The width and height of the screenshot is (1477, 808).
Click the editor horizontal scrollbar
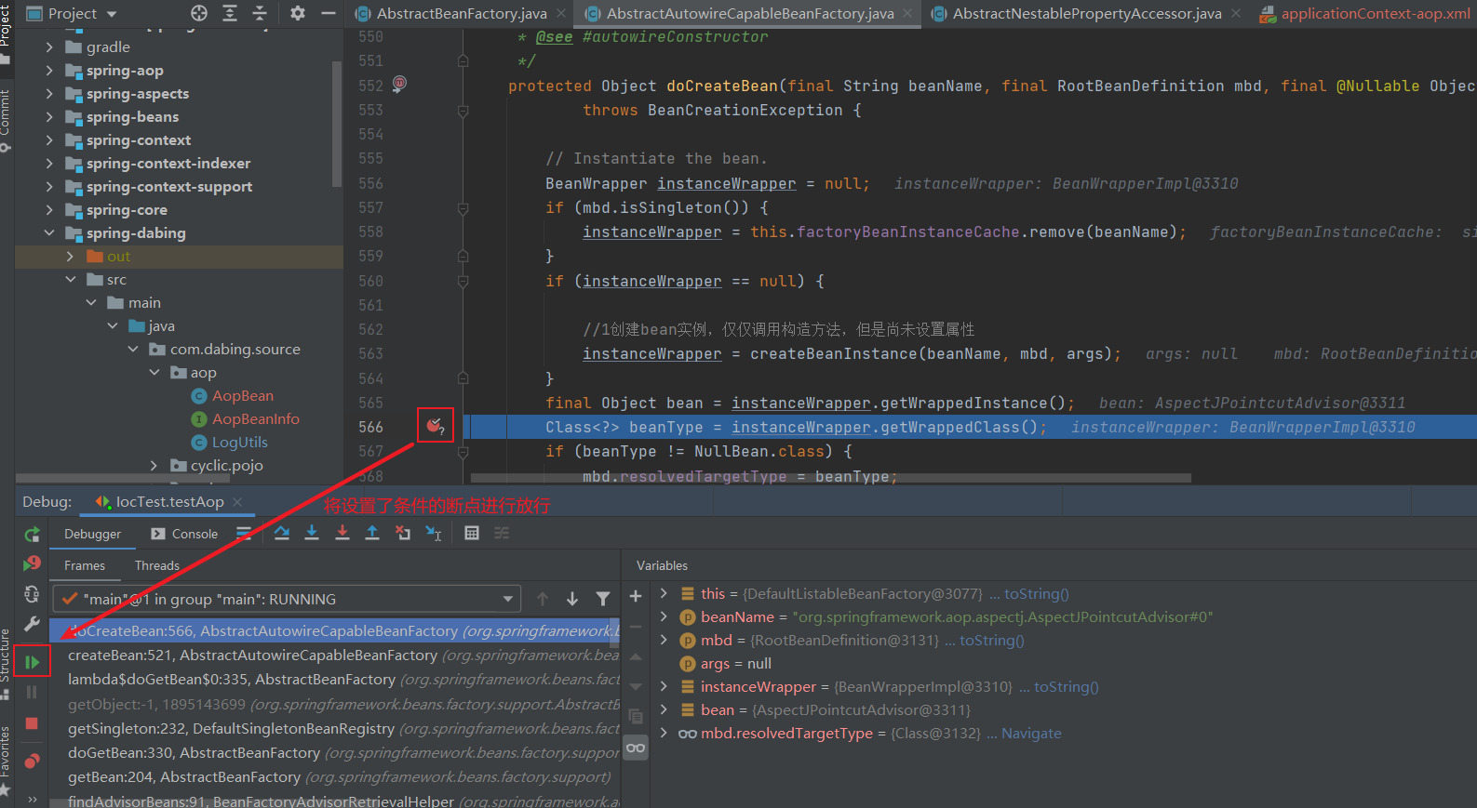pyautogui.click(x=830, y=478)
